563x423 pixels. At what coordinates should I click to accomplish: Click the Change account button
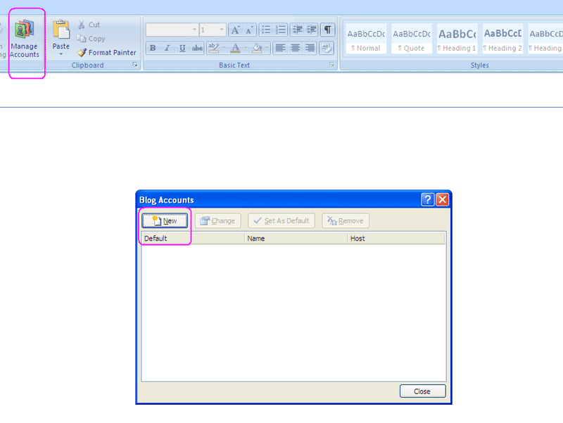click(217, 220)
